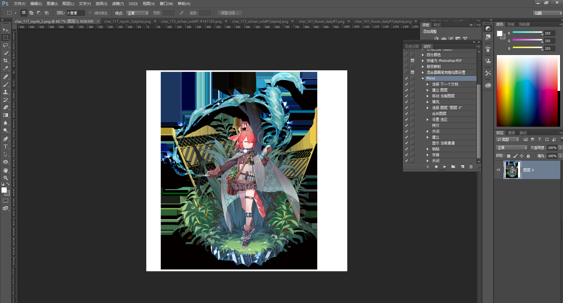The width and height of the screenshot is (563, 303).
Task: Switch to the 历史记录 history tab
Action: [412, 46]
